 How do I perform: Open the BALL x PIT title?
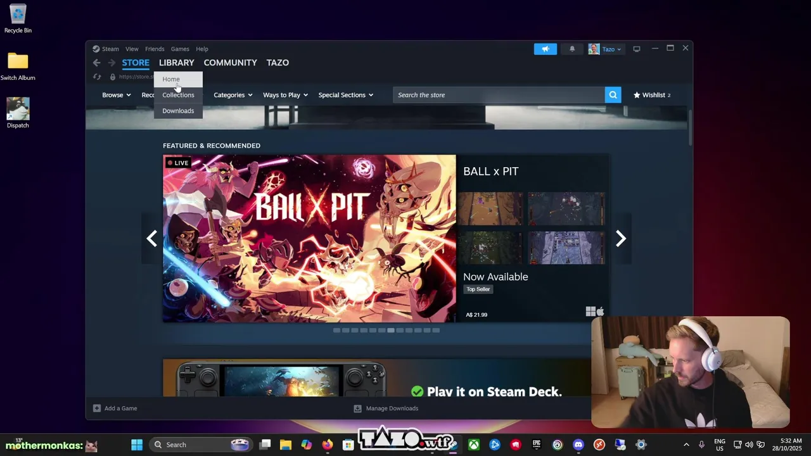[x=491, y=172]
